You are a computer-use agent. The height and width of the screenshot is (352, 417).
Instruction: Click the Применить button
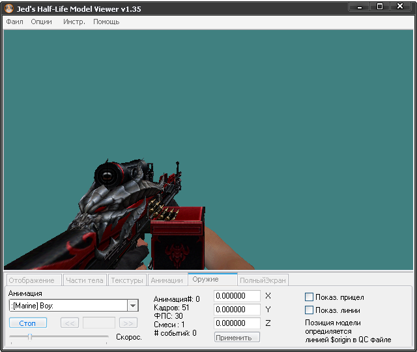237,338
